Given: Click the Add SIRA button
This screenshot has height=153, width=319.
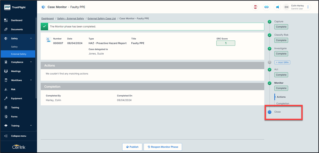Looking at the screenshot, I should click(x=282, y=62).
